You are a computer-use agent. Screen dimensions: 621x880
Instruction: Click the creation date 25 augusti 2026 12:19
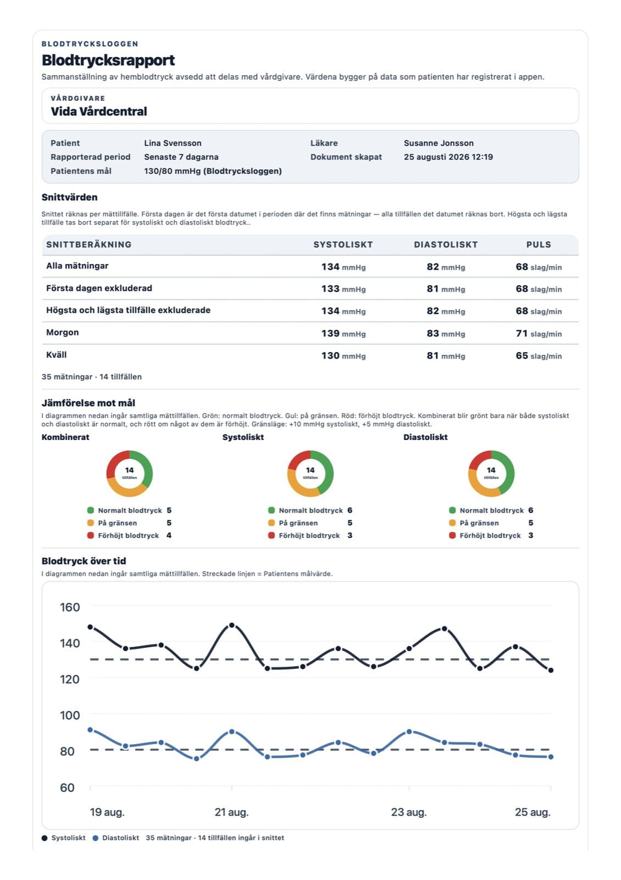tap(448, 157)
